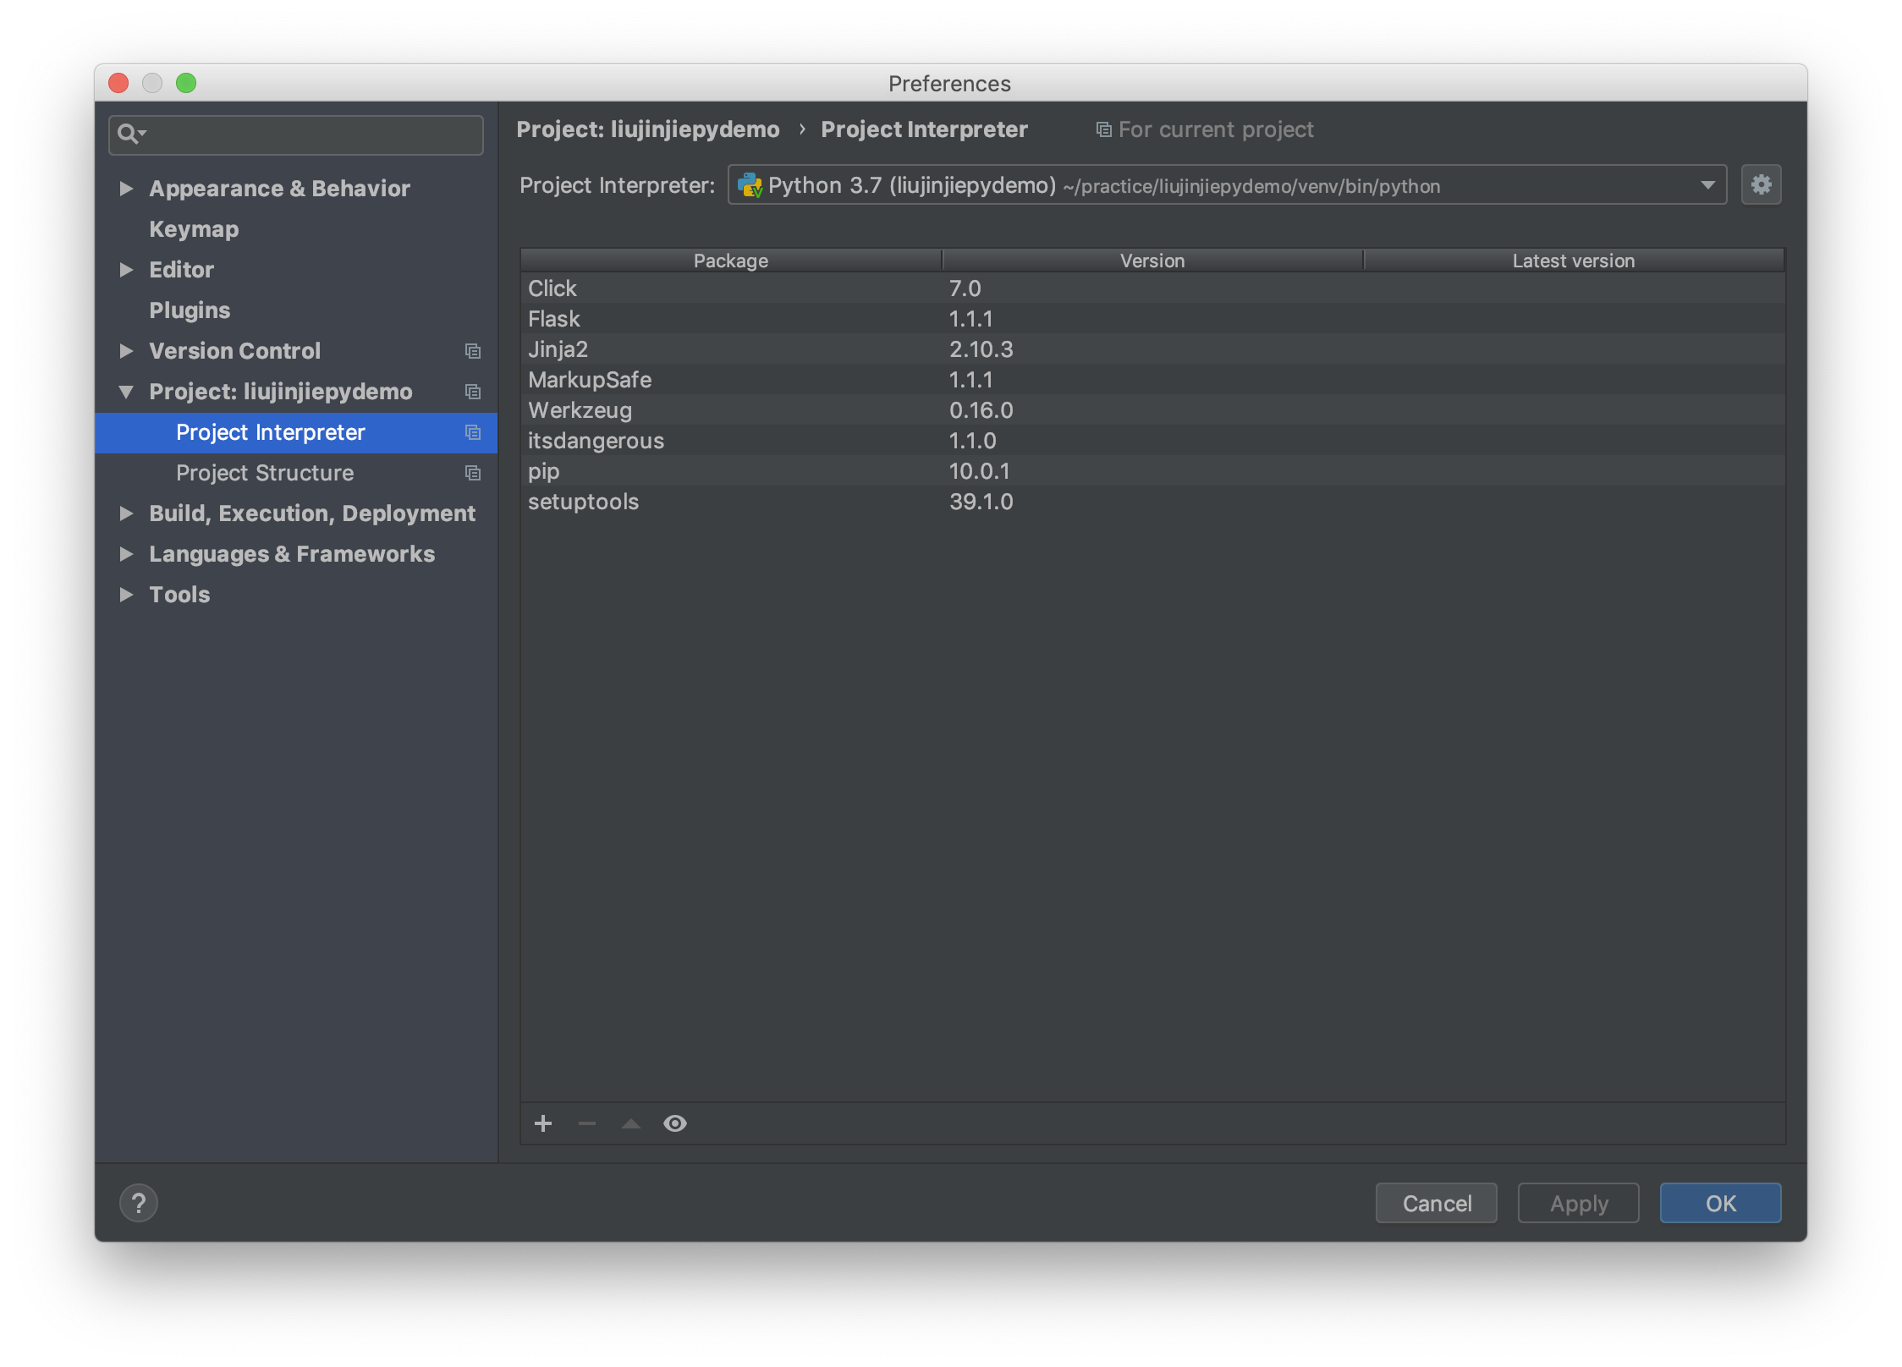Sort by Package column header
1902x1367 pixels.
click(731, 261)
